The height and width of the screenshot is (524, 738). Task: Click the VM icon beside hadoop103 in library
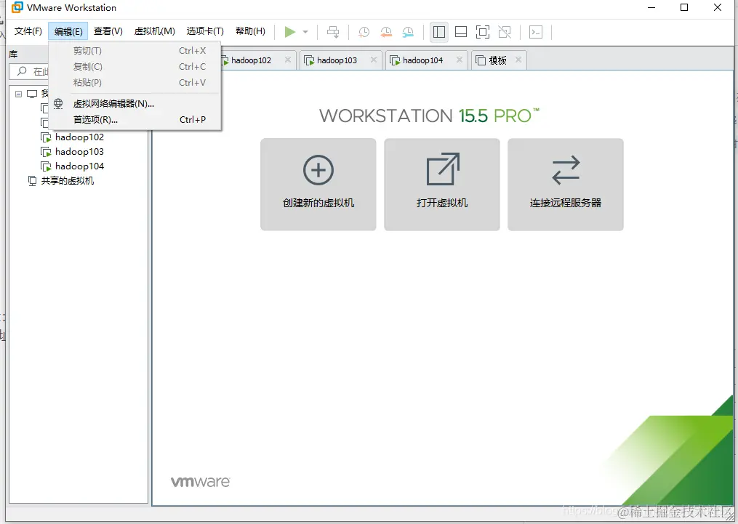point(46,153)
